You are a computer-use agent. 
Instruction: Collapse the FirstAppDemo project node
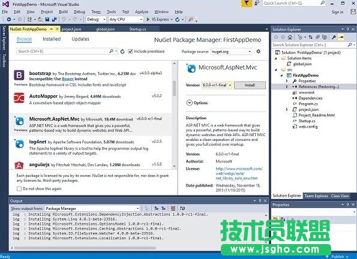[x=281, y=75]
